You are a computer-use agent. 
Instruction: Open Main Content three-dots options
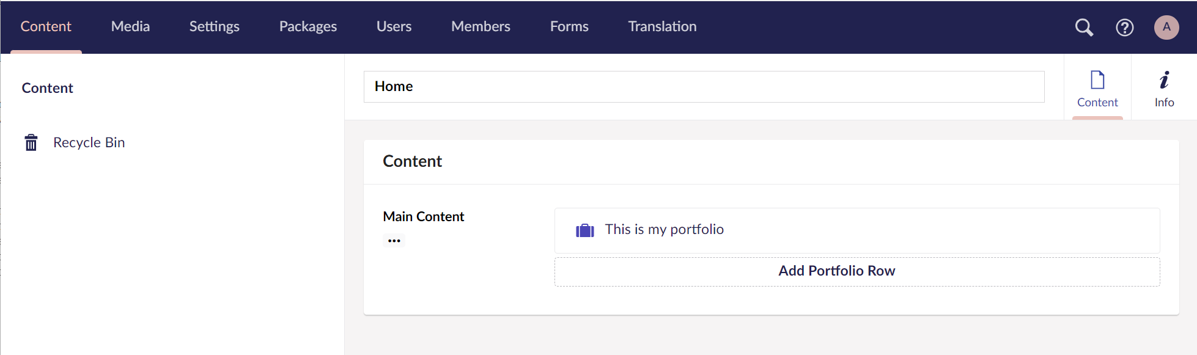394,241
